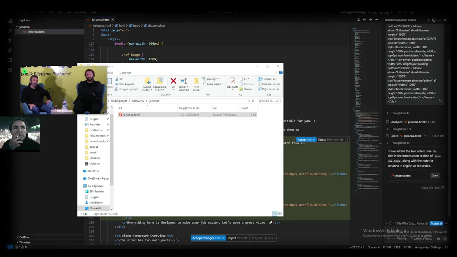This screenshot has width=457, height=257.
Task: Click inline Accept Alt button in diff
Action: click(x=306, y=140)
